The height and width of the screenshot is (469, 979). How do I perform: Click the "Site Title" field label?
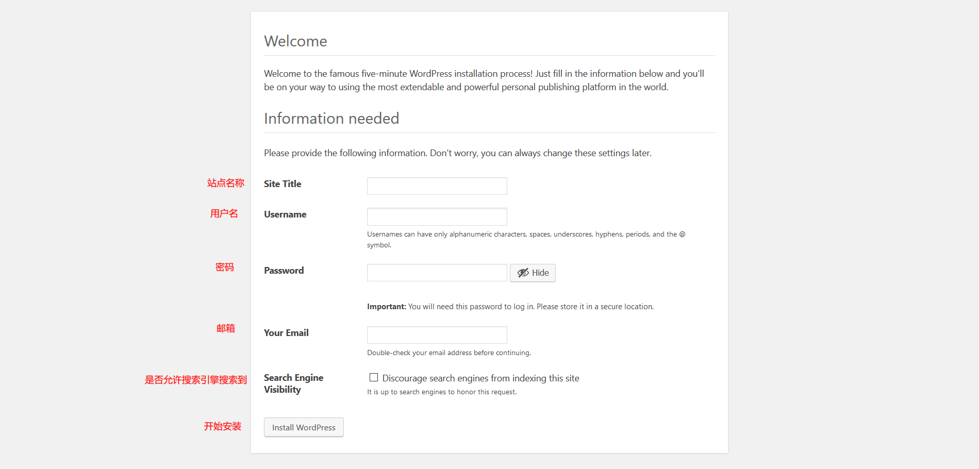tap(283, 184)
